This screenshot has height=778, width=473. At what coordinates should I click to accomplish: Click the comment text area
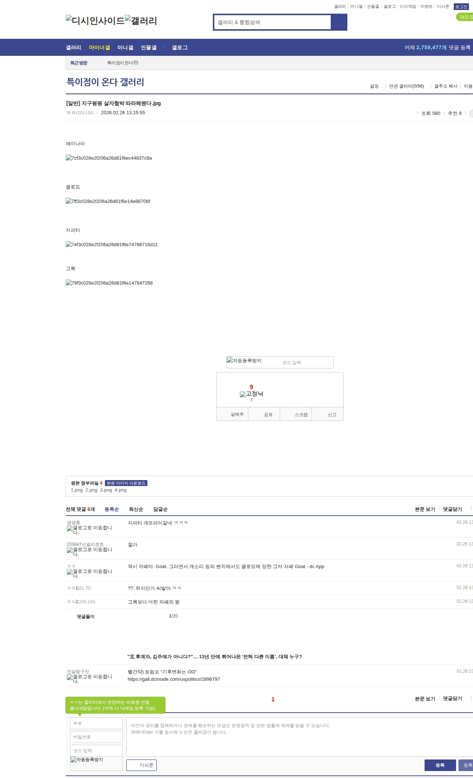pyautogui.click(x=300, y=737)
